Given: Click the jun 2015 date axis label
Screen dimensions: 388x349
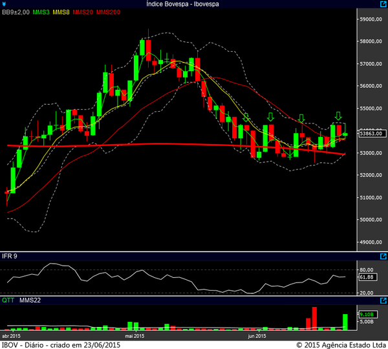Looking at the screenshot, I should click(x=257, y=336).
